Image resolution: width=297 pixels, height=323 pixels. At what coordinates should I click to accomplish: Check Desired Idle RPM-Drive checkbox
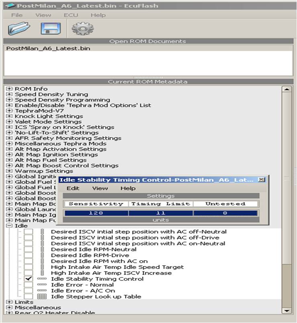pos(28,255)
